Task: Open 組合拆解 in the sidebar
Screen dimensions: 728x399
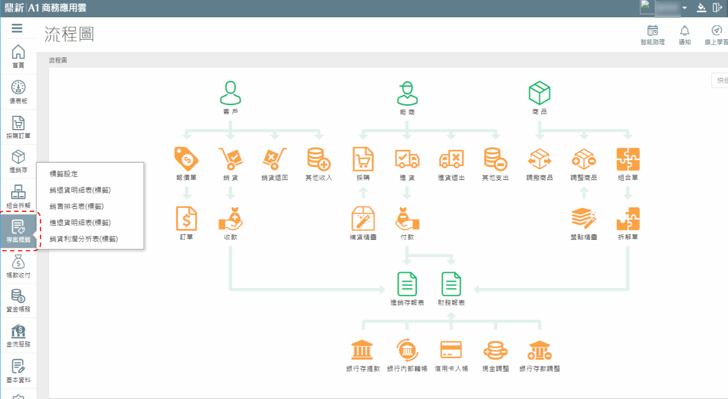Action: pyautogui.click(x=18, y=196)
